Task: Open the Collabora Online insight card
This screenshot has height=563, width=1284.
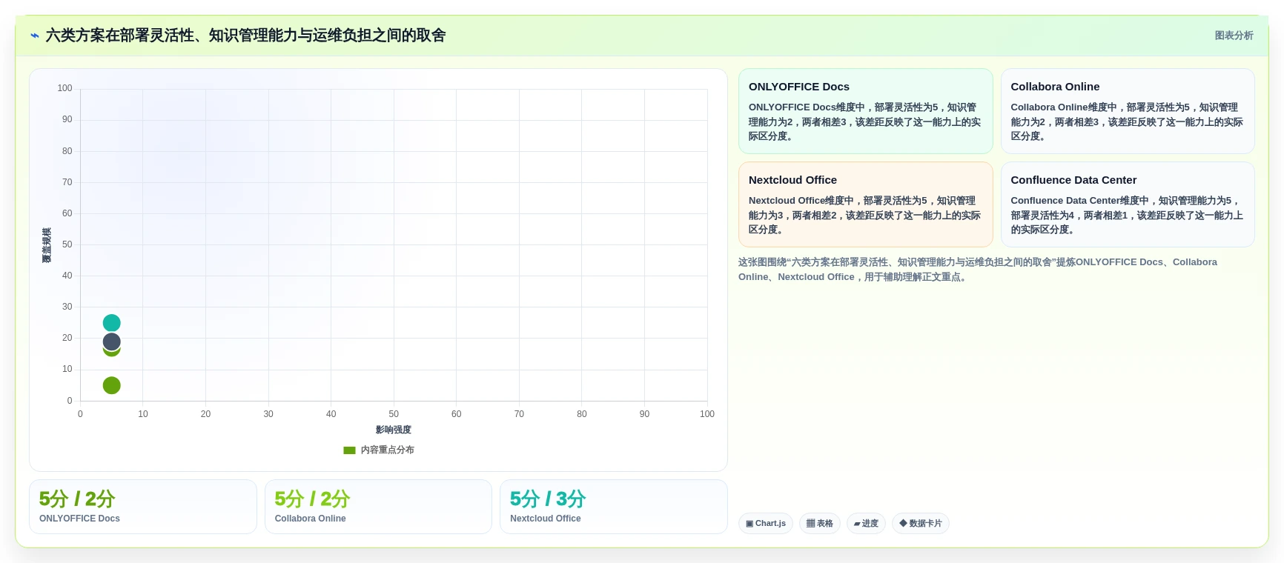Action: (x=1128, y=111)
